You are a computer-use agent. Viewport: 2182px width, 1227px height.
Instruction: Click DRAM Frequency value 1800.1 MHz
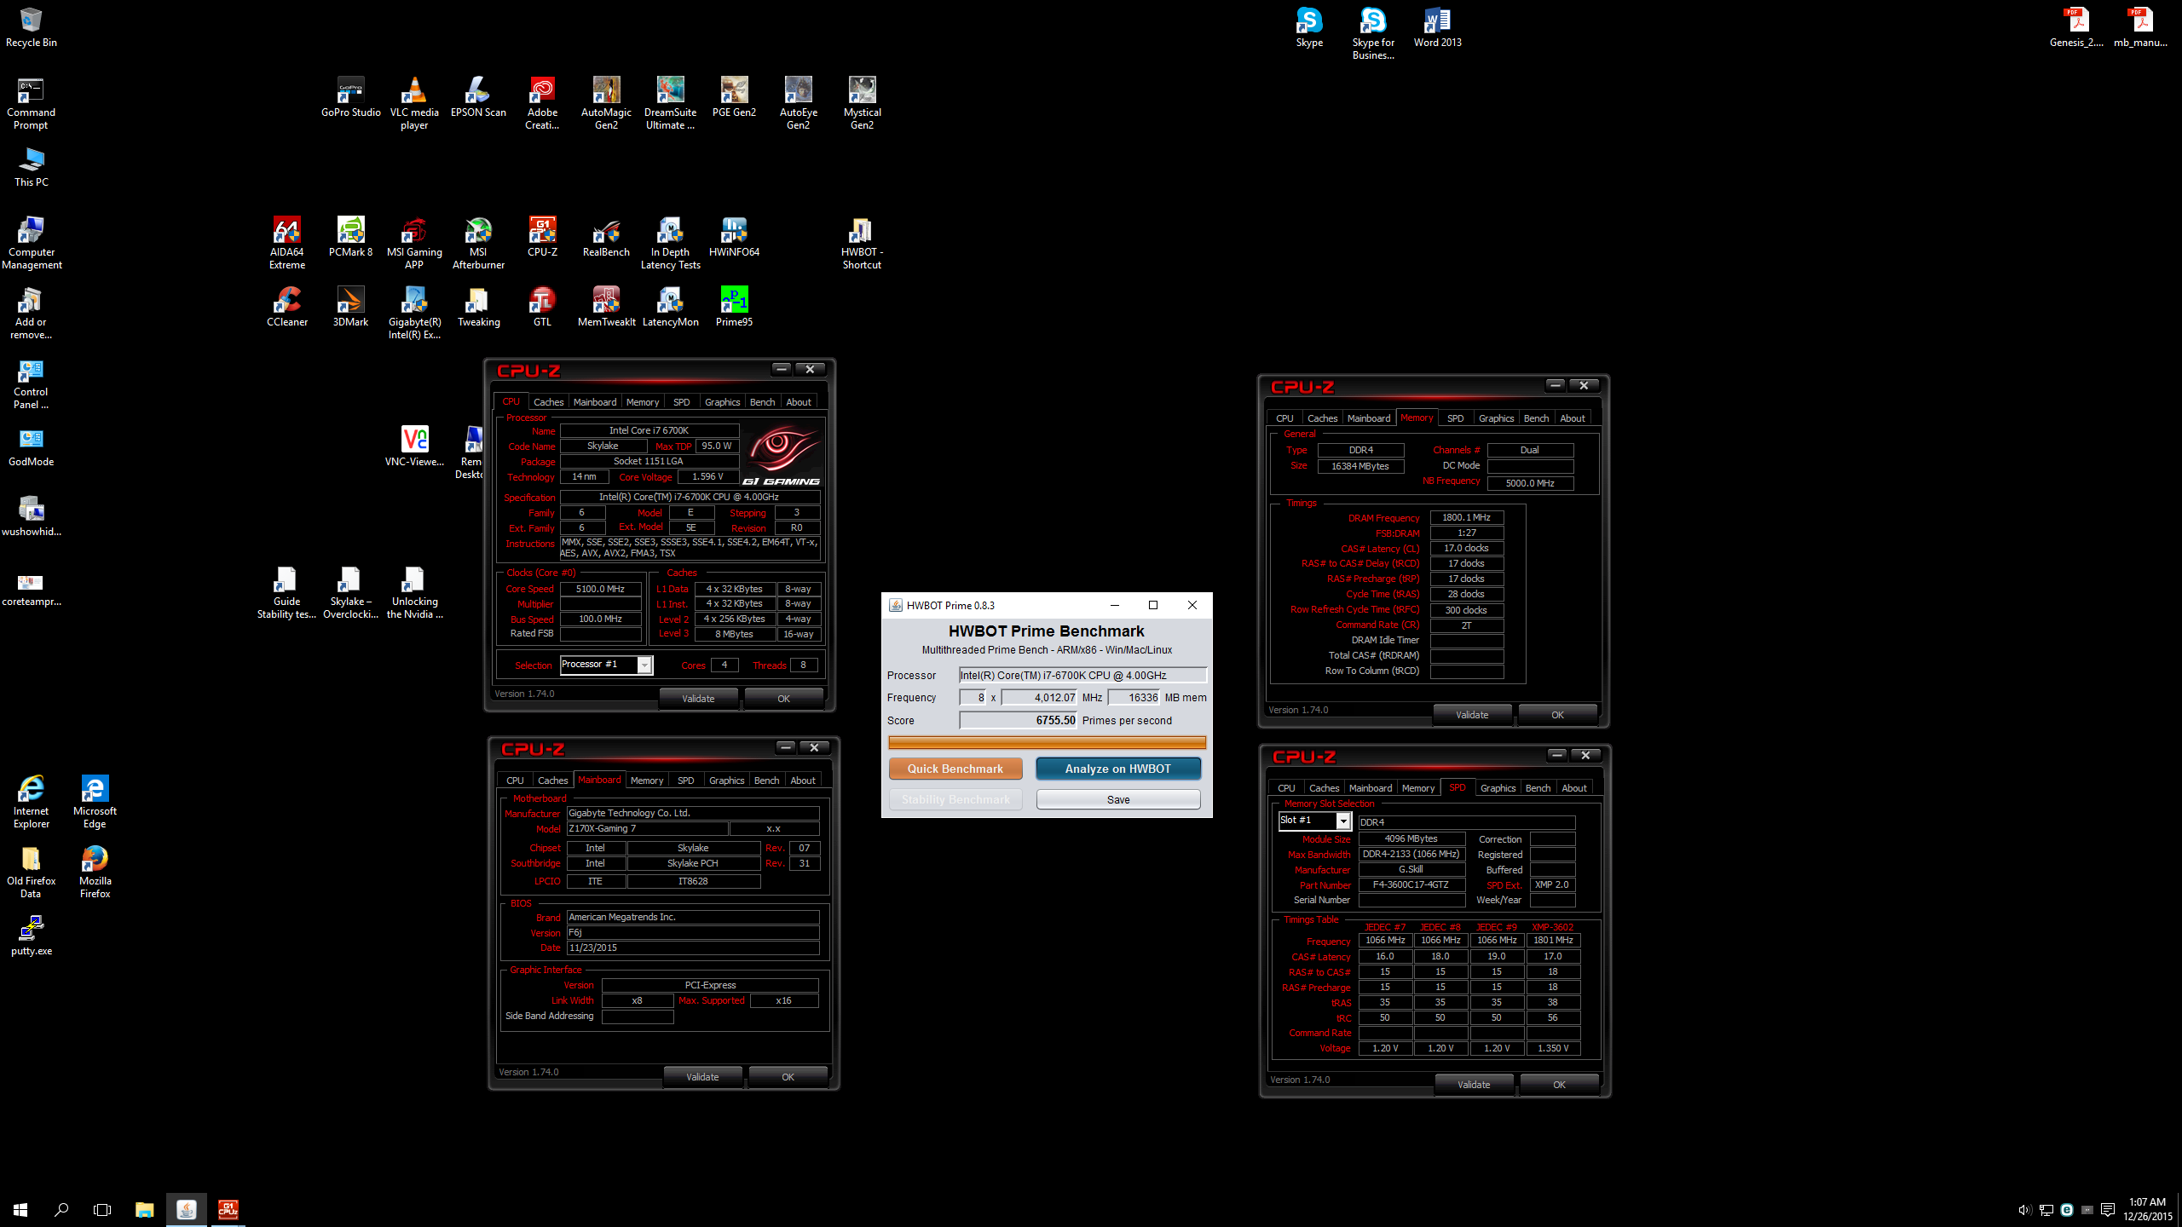(x=1466, y=518)
